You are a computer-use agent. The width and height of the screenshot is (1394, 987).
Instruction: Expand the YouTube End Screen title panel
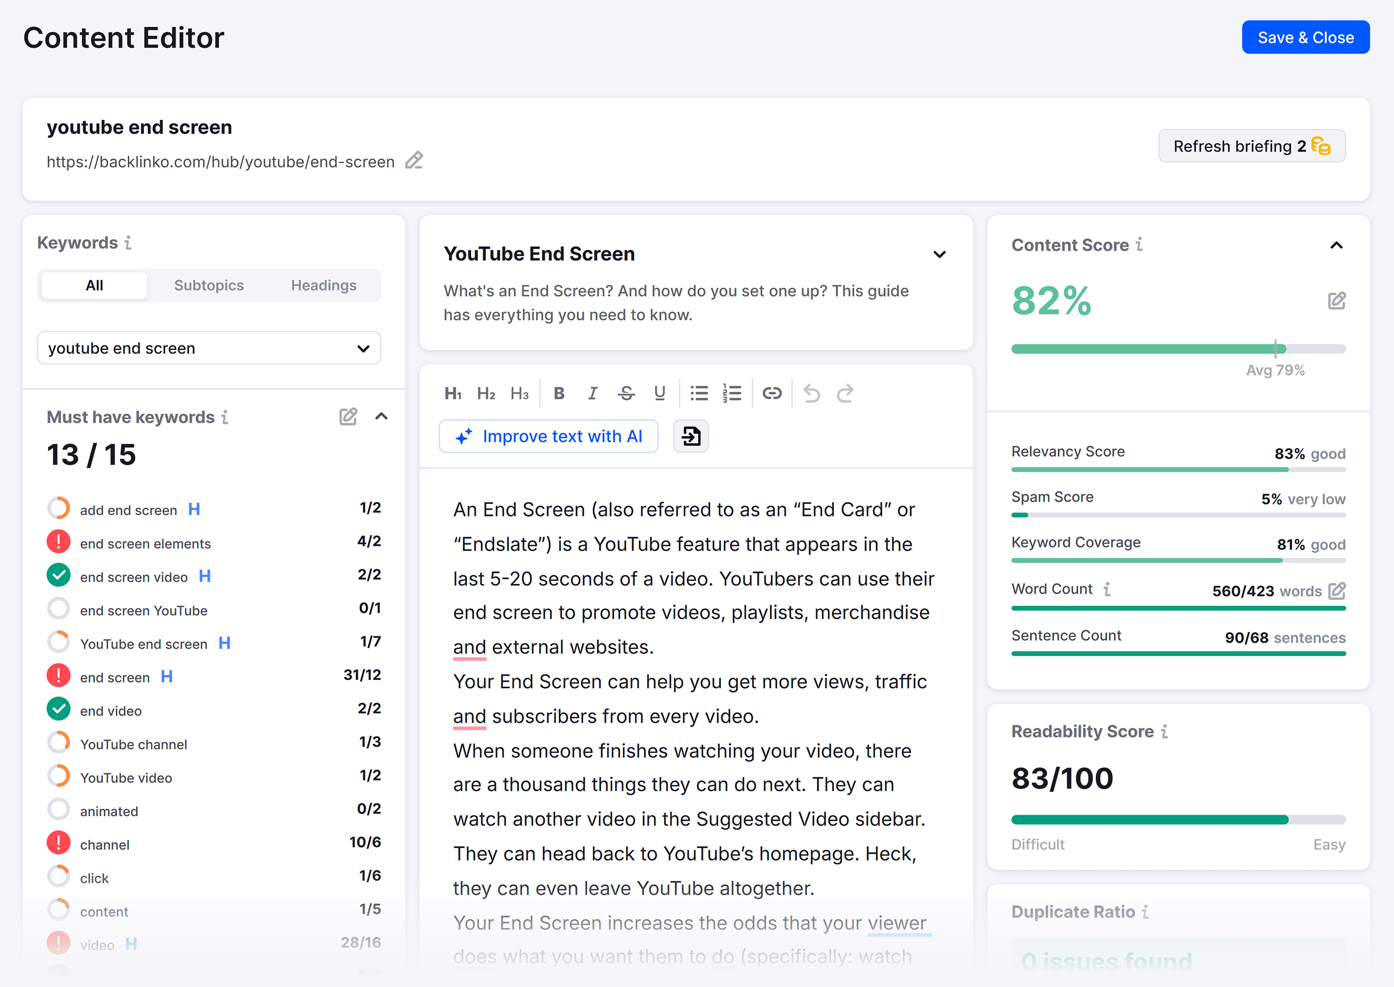(940, 254)
